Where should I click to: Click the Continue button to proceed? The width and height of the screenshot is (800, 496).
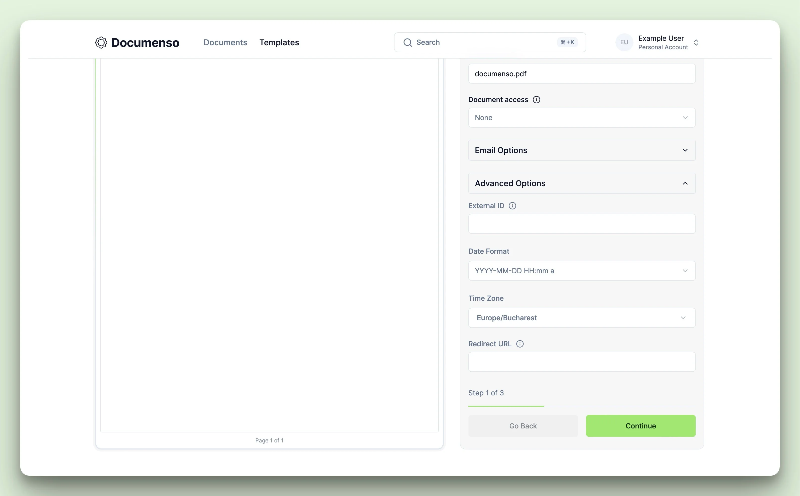point(640,425)
